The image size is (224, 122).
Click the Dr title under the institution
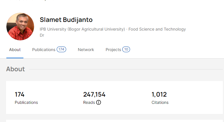(42, 35)
